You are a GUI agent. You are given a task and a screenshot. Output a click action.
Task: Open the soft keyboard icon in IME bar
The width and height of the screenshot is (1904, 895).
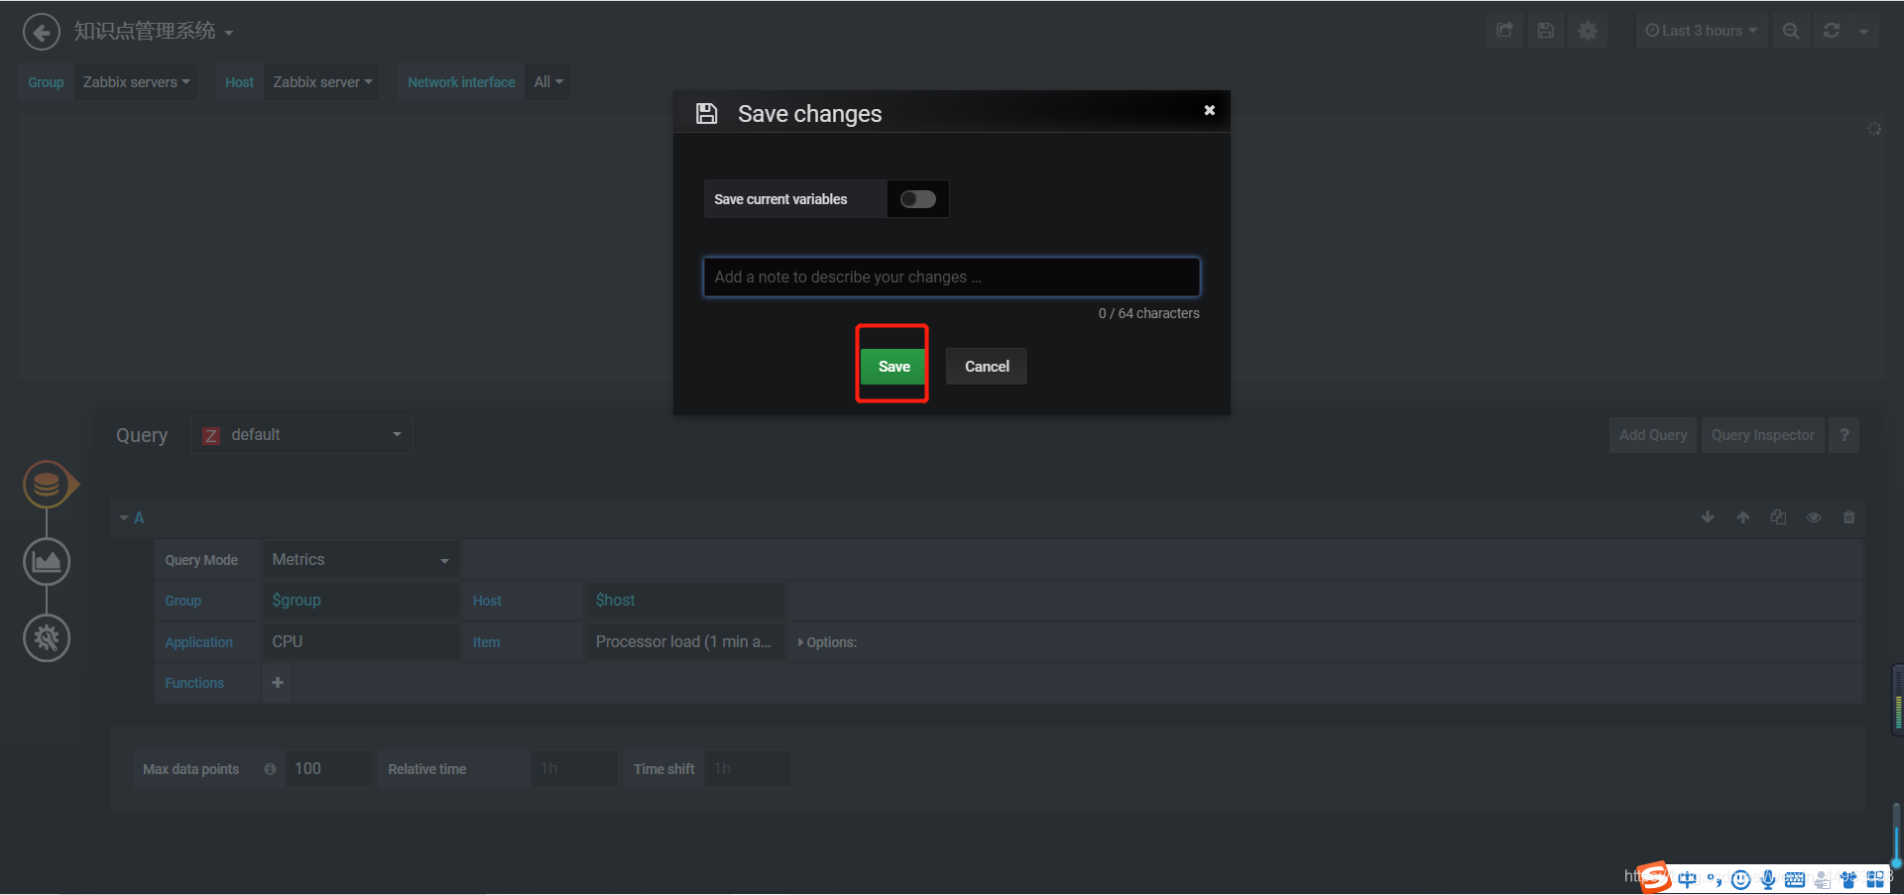[1795, 879]
